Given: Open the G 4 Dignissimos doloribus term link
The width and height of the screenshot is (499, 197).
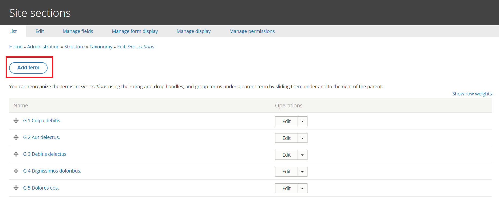Looking at the screenshot, I should pos(52,171).
